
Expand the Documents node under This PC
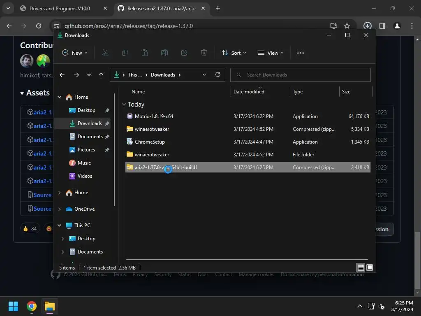(x=63, y=252)
